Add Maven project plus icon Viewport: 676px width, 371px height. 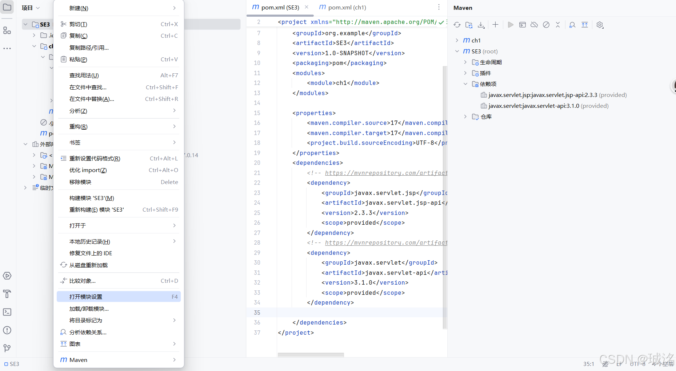coord(495,25)
